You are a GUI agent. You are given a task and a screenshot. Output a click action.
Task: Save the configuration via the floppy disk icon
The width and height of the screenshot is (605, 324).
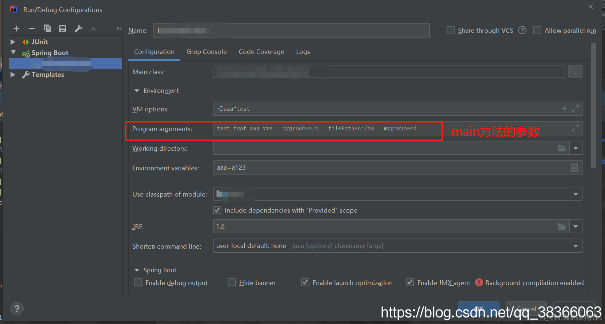coord(63,29)
